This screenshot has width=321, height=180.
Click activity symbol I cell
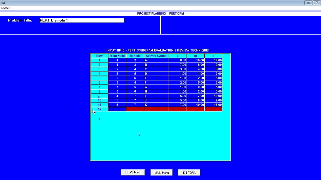156,96
